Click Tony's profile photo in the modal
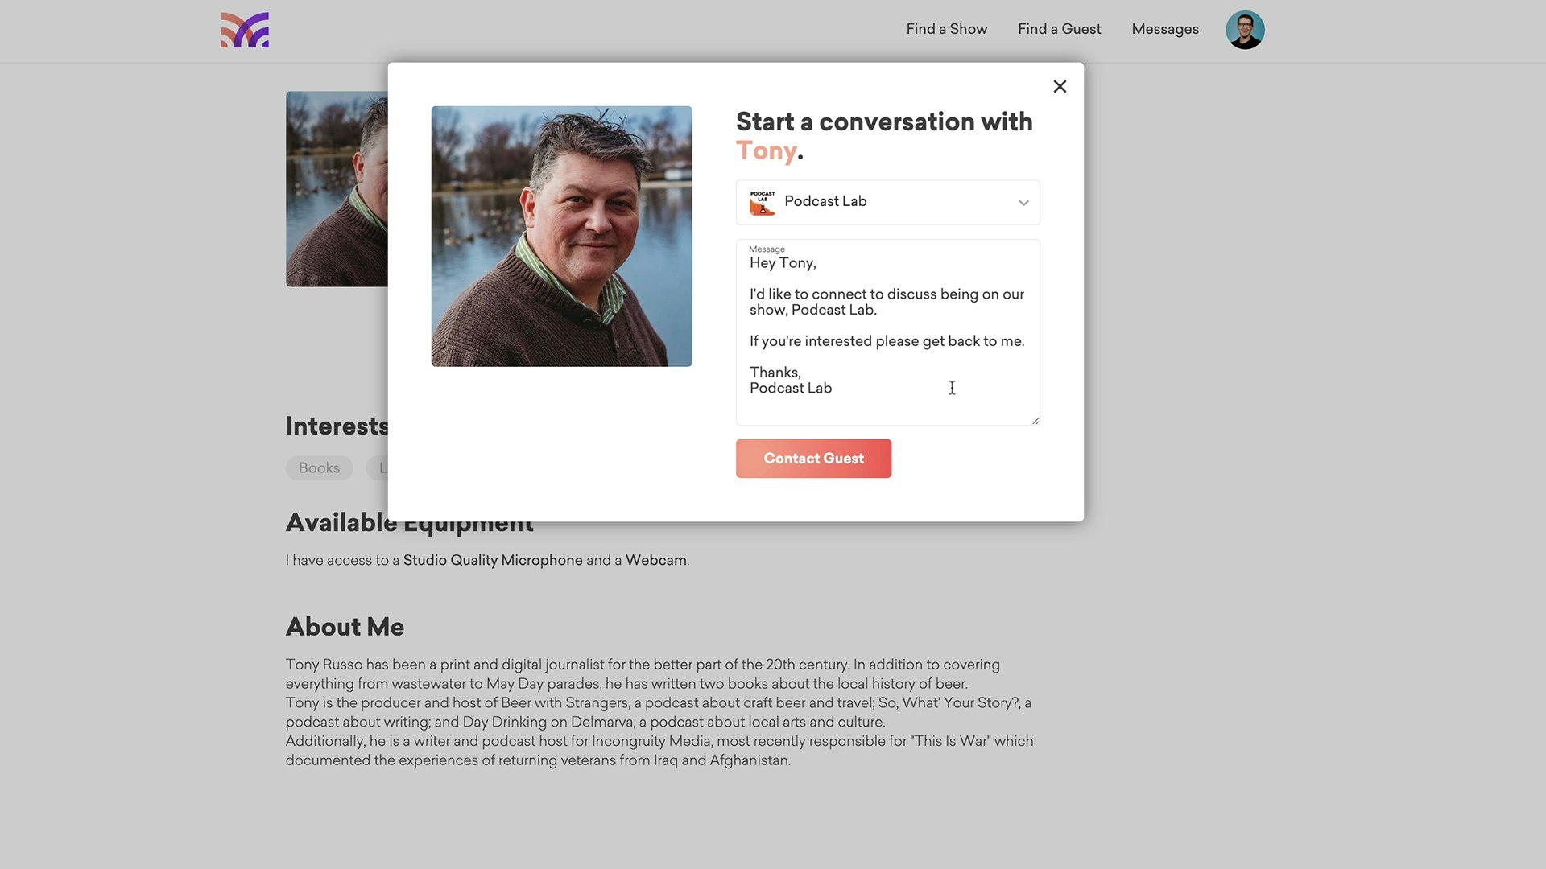This screenshot has width=1546, height=869. 561,235
